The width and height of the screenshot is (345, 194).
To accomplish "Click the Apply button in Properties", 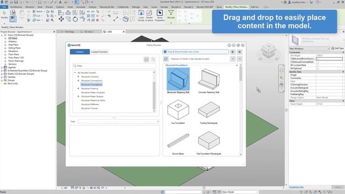I will [x=338, y=187].
